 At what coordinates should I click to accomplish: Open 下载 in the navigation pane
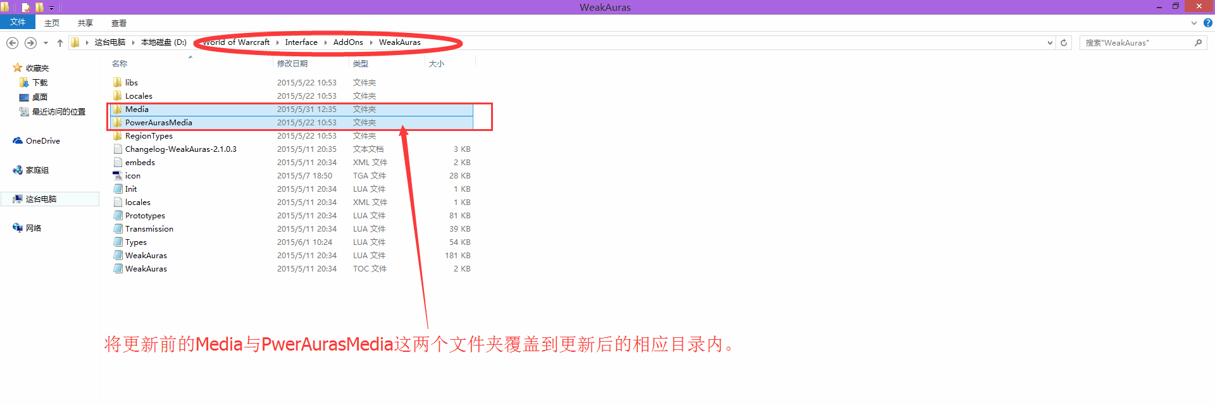click(40, 83)
